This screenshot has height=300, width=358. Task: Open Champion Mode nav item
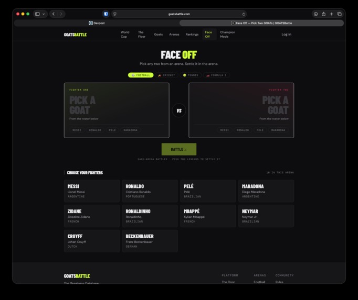[x=227, y=35]
